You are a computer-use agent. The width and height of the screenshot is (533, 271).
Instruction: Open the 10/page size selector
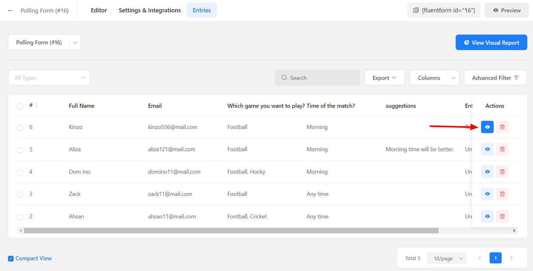tap(446, 258)
